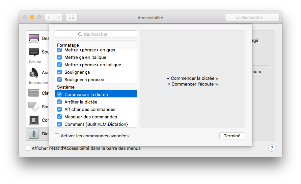301x184 pixels.
Task: Uncheck Arrêter la dictée command
Action: [x=59, y=102]
